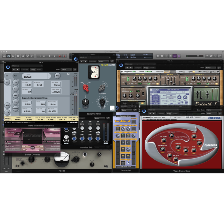
Task: Click the Play button in Logic transport
Action: (x=55, y=56)
